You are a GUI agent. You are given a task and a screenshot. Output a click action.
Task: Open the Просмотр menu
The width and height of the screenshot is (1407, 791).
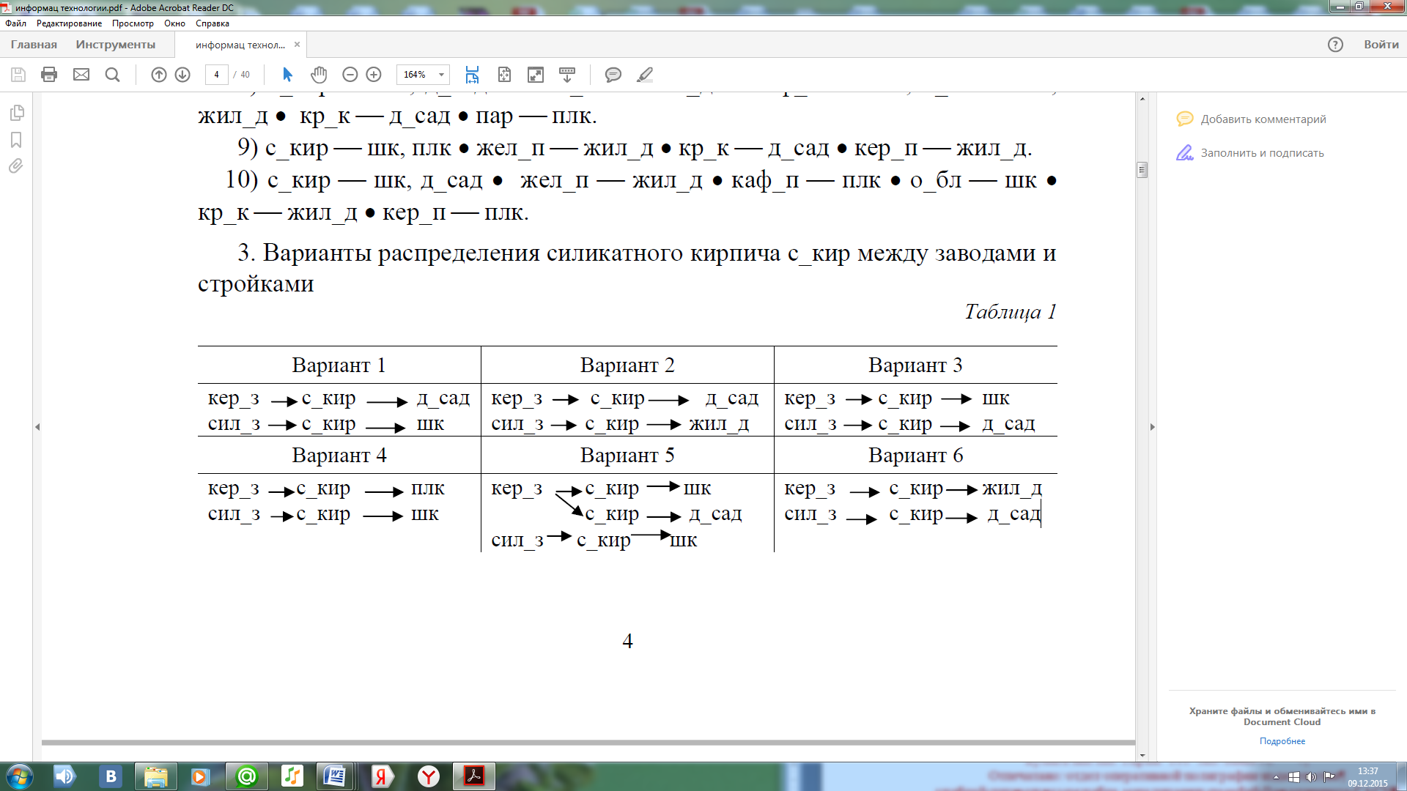[133, 23]
